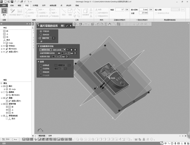Click OK next to the angle field
The image size is (190, 145).
tap(127, 9)
